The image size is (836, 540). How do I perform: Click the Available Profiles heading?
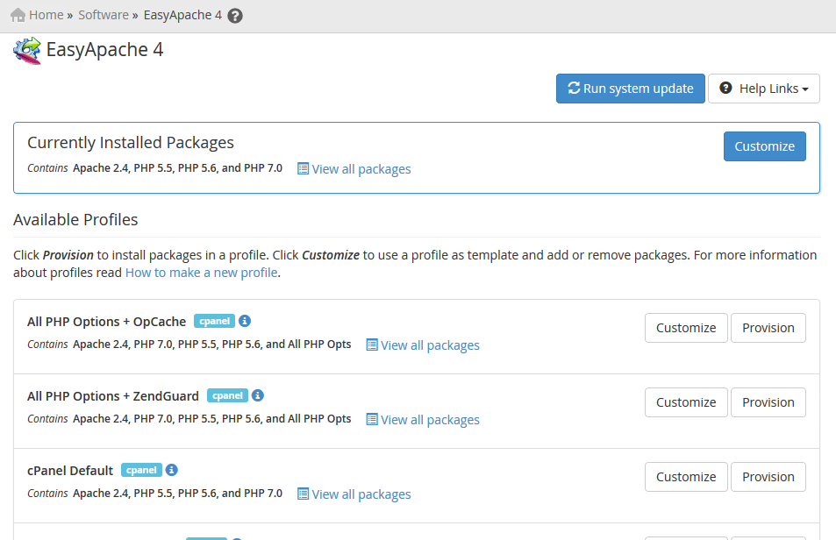[x=75, y=220]
